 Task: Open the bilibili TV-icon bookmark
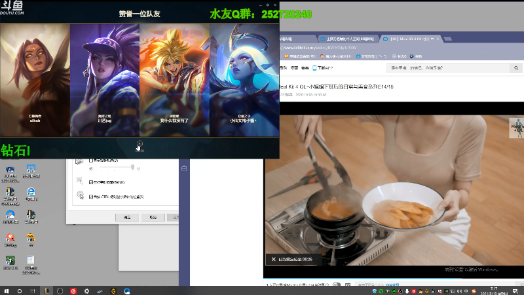371,56
